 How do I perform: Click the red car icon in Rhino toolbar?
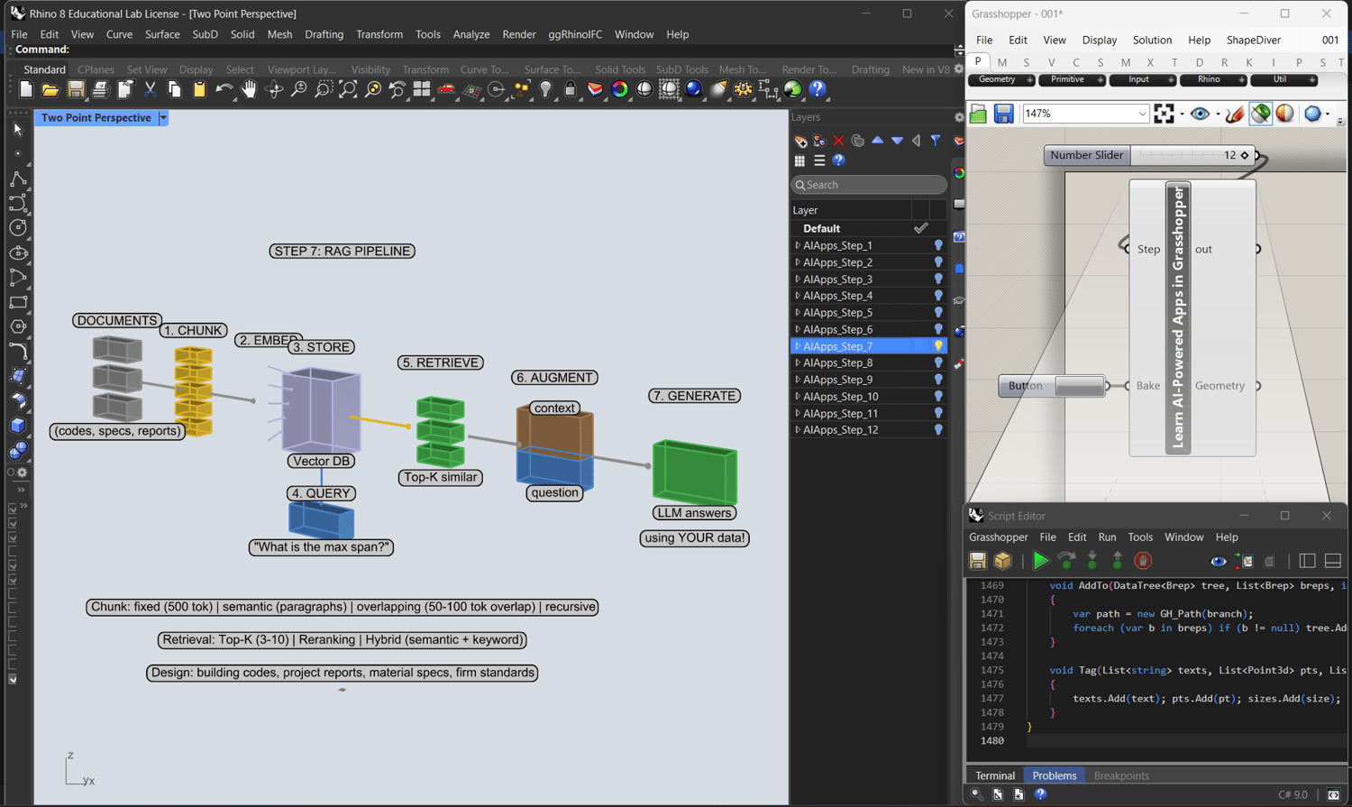446,89
